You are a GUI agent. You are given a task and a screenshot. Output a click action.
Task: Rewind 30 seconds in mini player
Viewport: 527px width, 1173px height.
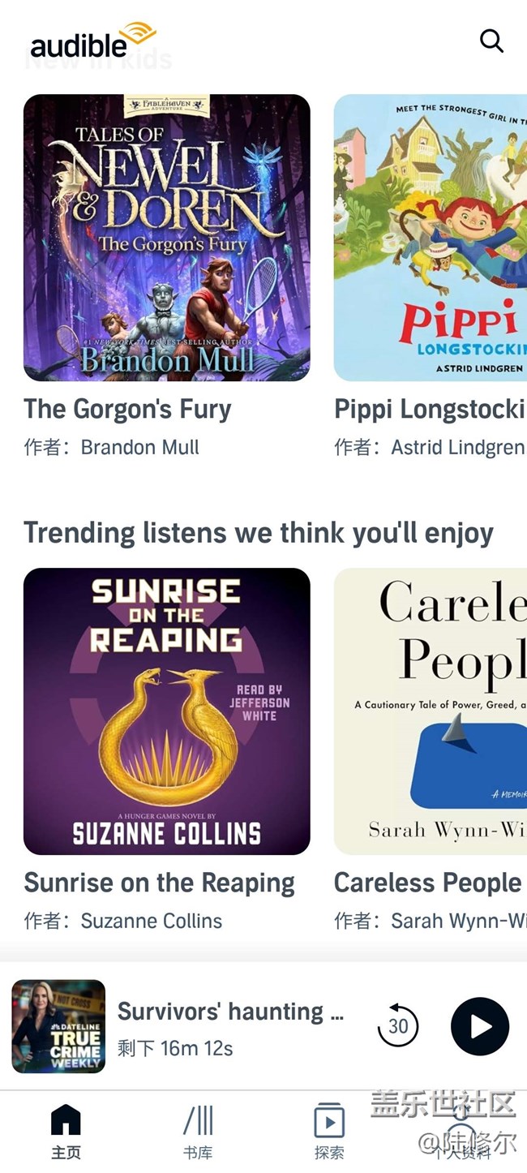click(x=398, y=1026)
